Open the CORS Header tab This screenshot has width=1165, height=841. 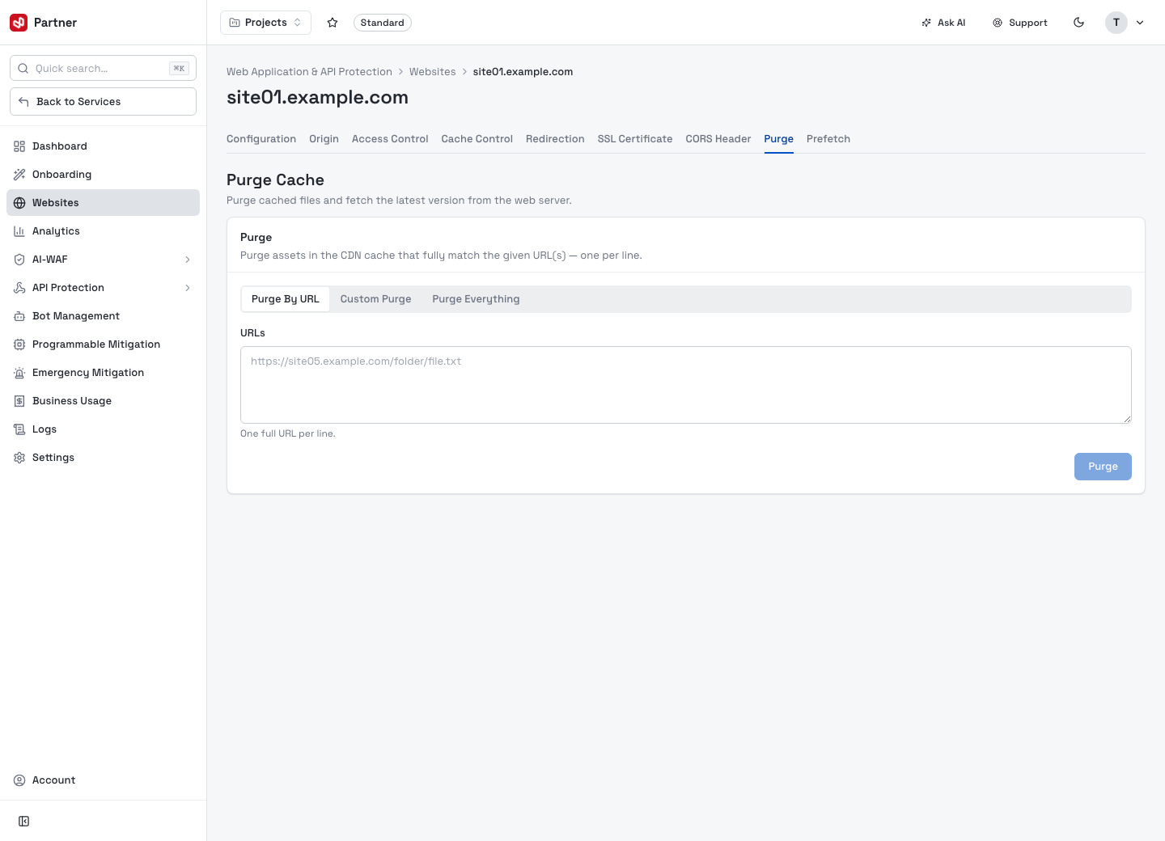tap(718, 139)
